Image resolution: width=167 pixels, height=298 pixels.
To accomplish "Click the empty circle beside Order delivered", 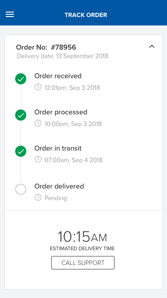I will tap(20, 189).
